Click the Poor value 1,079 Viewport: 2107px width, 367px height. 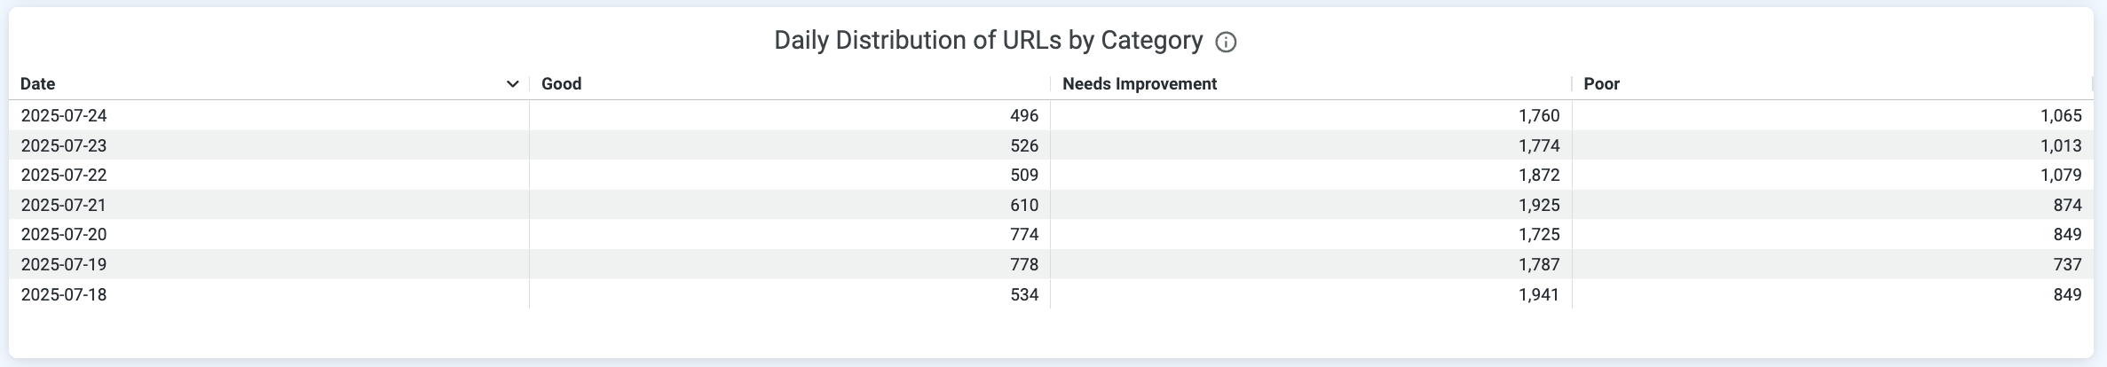coord(2060,176)
